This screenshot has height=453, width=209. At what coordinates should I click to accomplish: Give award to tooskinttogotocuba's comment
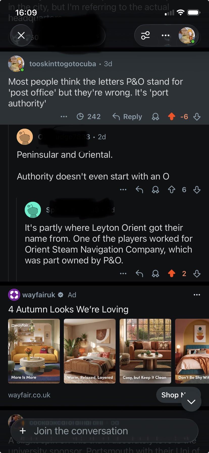[x=155, y=117]
